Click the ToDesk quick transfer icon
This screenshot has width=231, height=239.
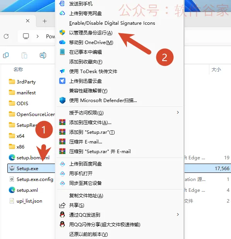(62, 71)
